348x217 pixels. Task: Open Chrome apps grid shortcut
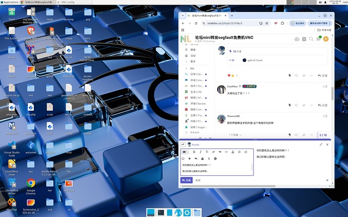click(x=183, y=30)
